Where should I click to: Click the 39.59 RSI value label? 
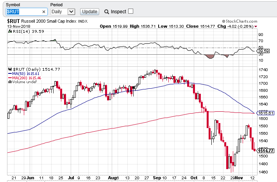263,51
